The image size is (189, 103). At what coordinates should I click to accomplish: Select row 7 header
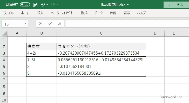point(4,80)
